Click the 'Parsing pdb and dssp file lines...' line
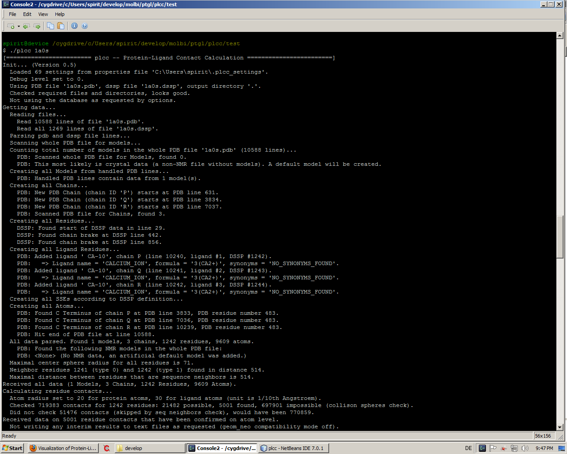 tap(70, 136)
